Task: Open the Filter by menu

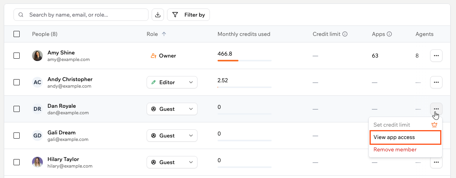Action: (188, 15)
